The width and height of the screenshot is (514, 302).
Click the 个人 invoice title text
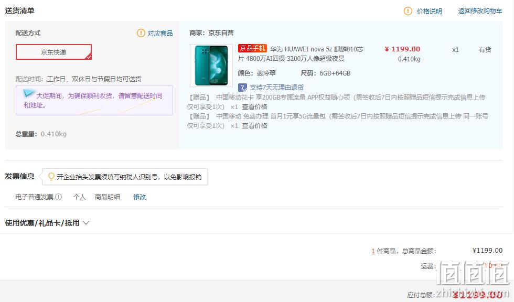[x=79, y=197]
